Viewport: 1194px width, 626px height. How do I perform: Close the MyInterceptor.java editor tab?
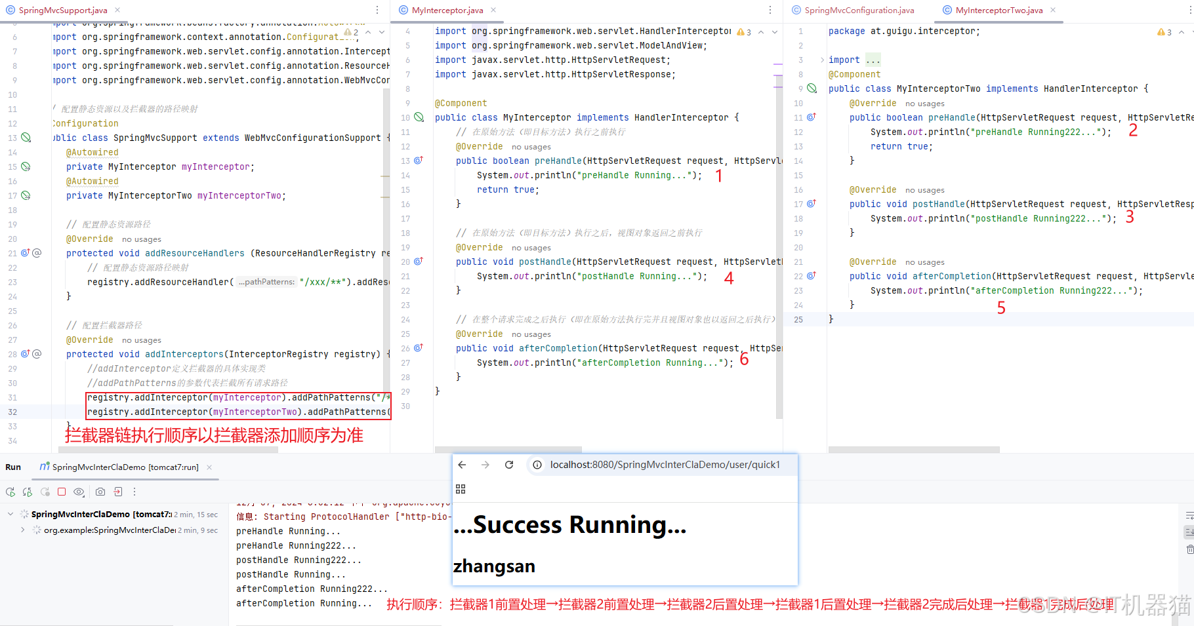pos(493,10)
